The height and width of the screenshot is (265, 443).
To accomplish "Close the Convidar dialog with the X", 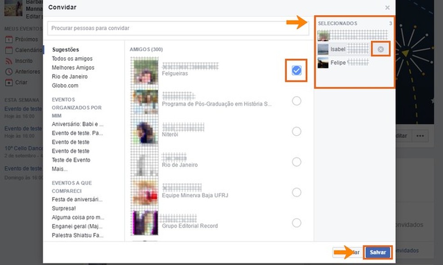I will pos(387,8).
